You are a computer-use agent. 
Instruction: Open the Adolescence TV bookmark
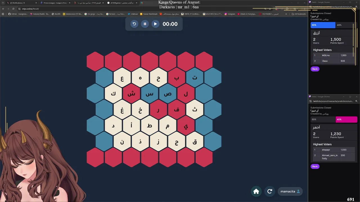(x=72, y=14)
